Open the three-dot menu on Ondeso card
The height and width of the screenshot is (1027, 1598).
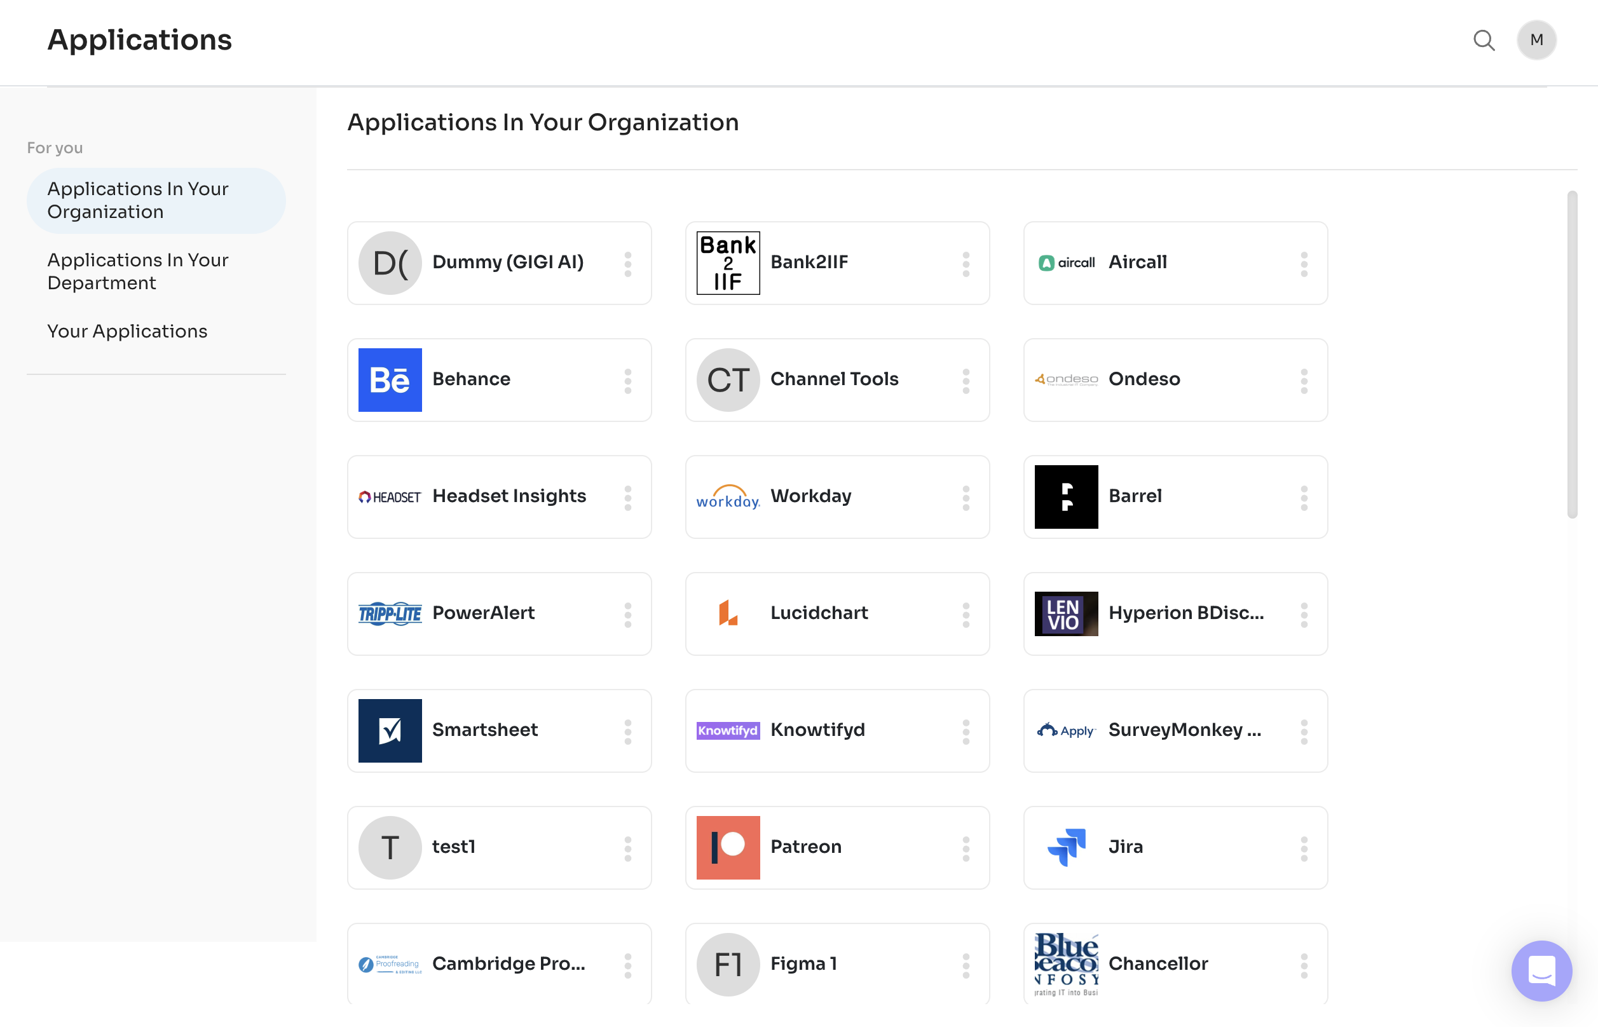[x=1304, y=381]
